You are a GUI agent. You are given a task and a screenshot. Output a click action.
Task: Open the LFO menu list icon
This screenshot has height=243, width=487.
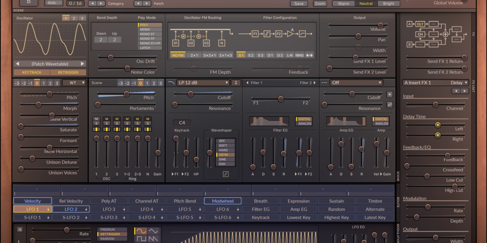[20, 229]
